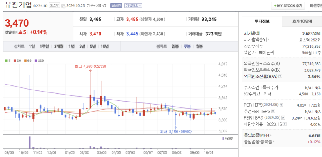
Task: Click the clock icon before 2024.10.23 date
Action: [63, 6]
